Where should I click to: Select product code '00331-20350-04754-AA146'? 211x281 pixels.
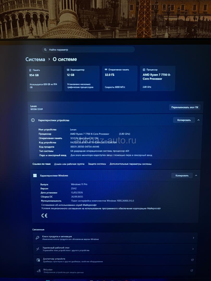85,146
